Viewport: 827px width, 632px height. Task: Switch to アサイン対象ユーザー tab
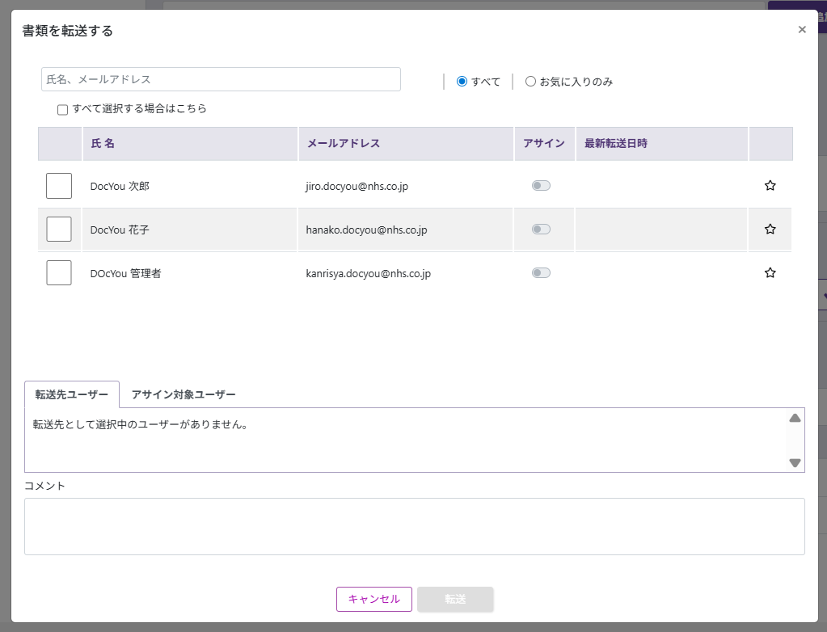184,394
